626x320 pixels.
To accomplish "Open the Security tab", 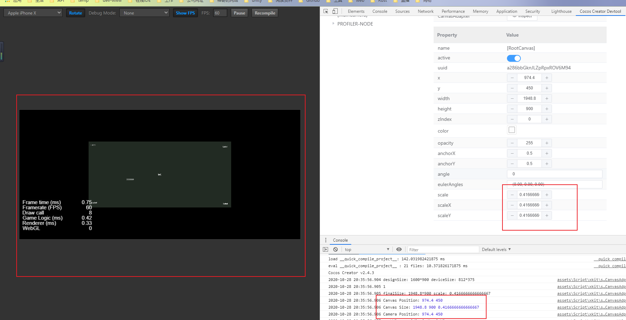I will coord(533,11).
